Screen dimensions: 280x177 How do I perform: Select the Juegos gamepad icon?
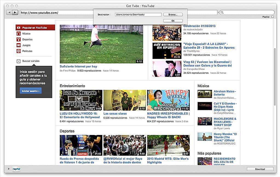pos(19,45)
